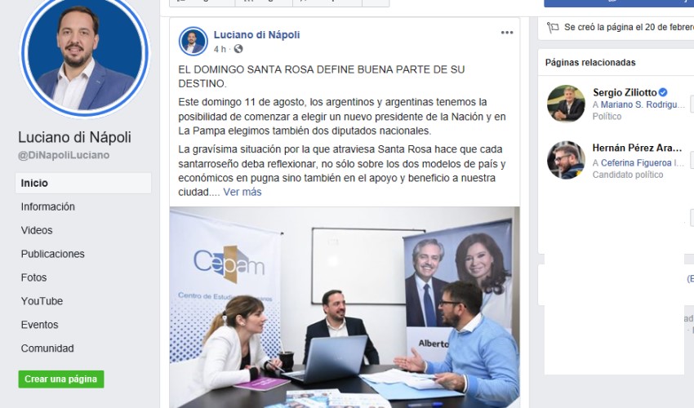This screenshot has height=408, width=694.
Task: Click the flag icon by page creation date
Action: 553,28
